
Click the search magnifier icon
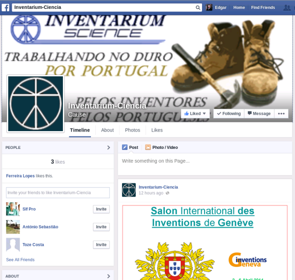198,7
